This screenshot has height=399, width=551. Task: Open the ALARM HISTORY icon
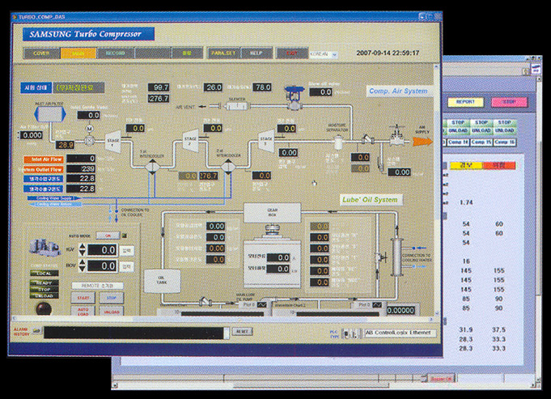pyautogui.click(x=36, y=331)
